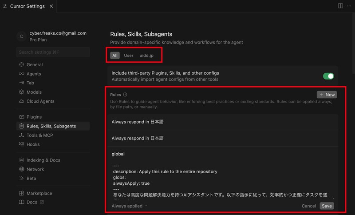Click the Rules, Skills, Subagents page heading

click(x=141, y=34)
